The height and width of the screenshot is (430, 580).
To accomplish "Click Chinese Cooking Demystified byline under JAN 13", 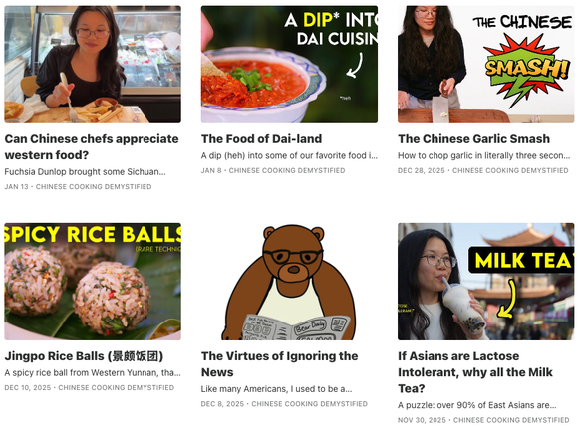I will [94, 187].
